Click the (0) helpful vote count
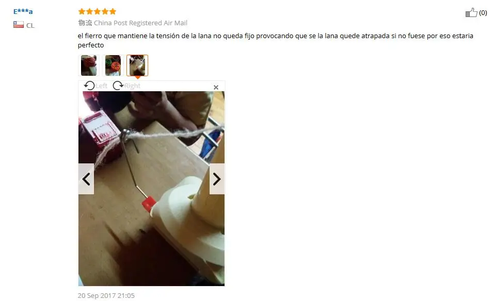The width and height of the screenshot is (494, 301). (x=483, y=13)
